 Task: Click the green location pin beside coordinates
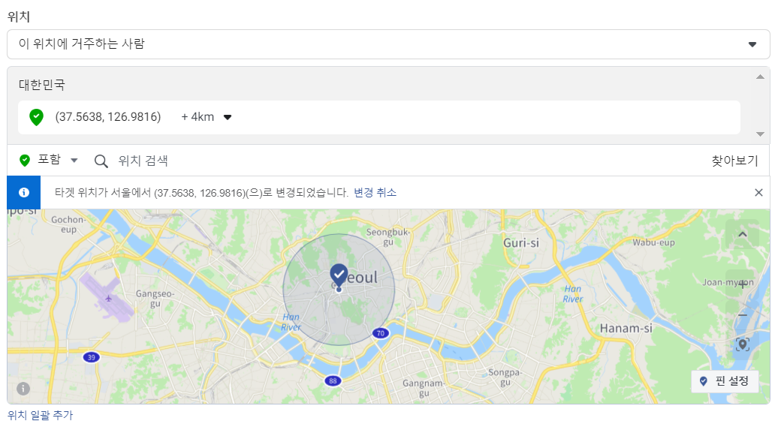click(36, 117)
